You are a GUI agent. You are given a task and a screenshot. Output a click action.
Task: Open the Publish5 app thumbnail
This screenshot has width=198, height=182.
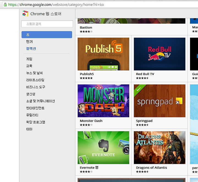(x=103, y=54)
